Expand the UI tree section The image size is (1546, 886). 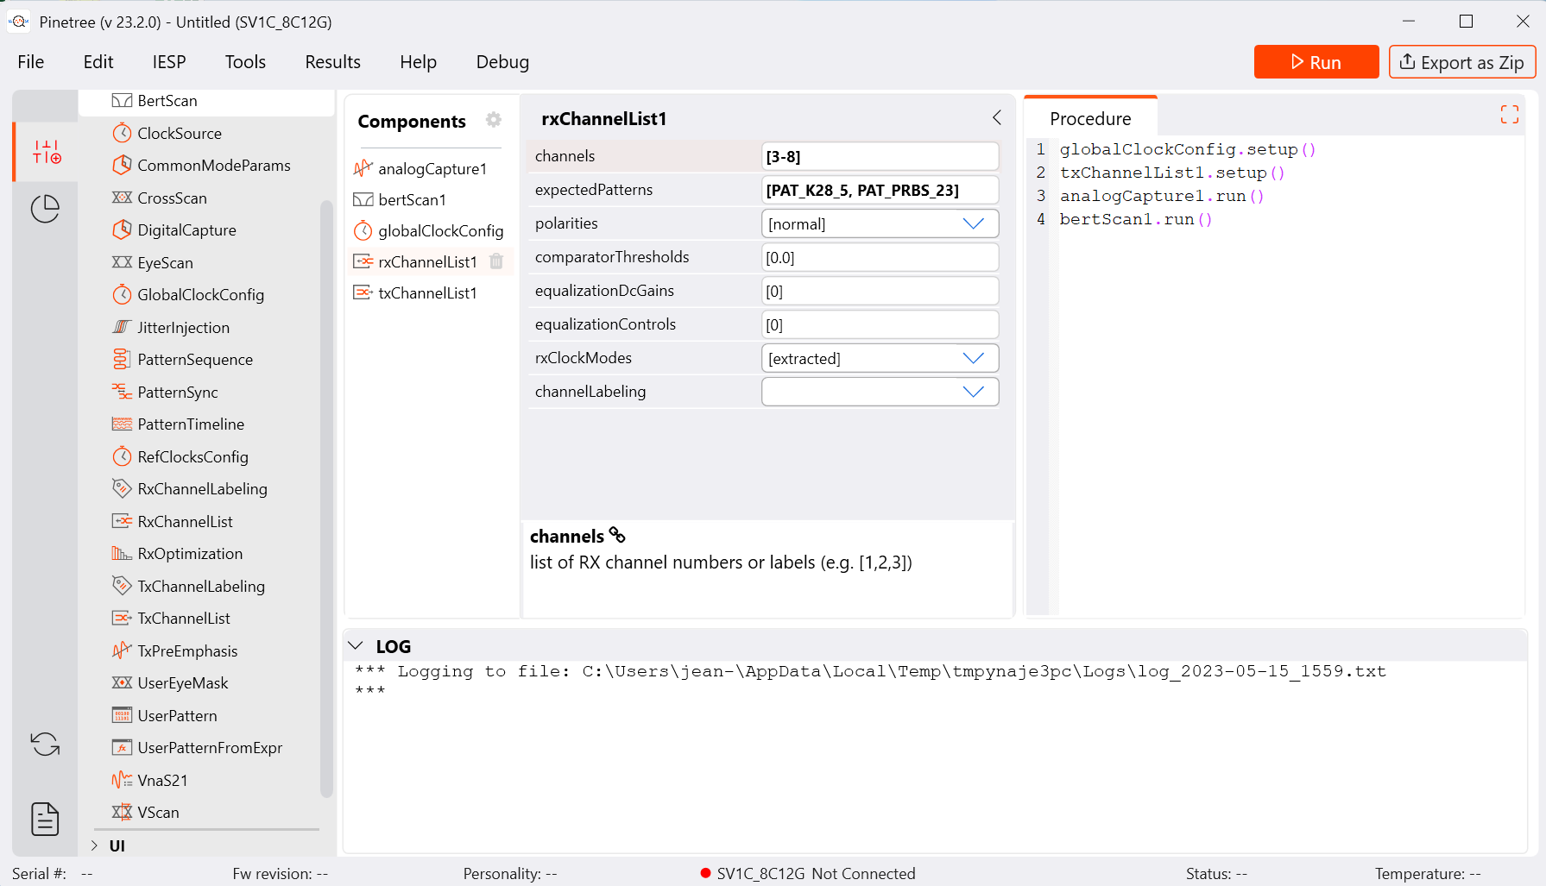click(x=94, y=845)
